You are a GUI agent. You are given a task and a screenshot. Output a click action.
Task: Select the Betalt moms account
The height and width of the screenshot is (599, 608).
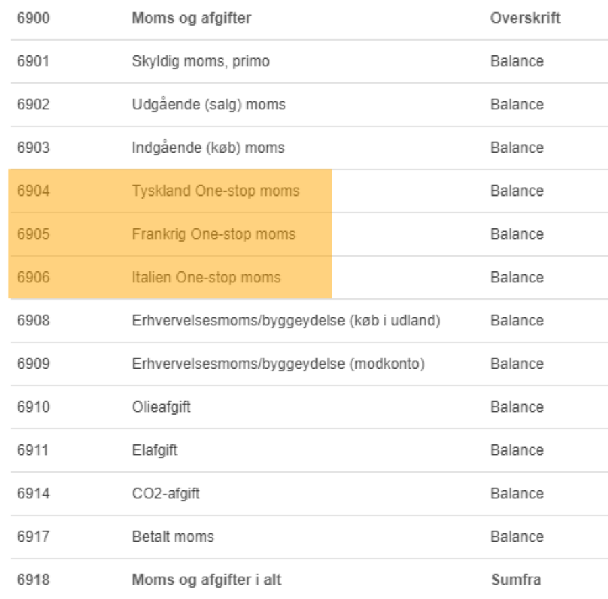tap(173, 537)
